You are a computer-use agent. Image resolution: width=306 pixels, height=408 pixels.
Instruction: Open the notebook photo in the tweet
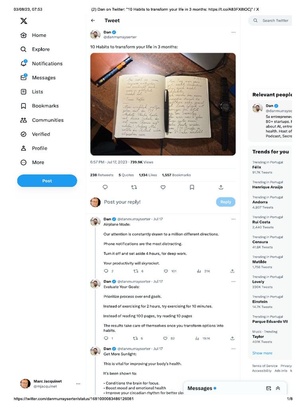coord(163,104)
